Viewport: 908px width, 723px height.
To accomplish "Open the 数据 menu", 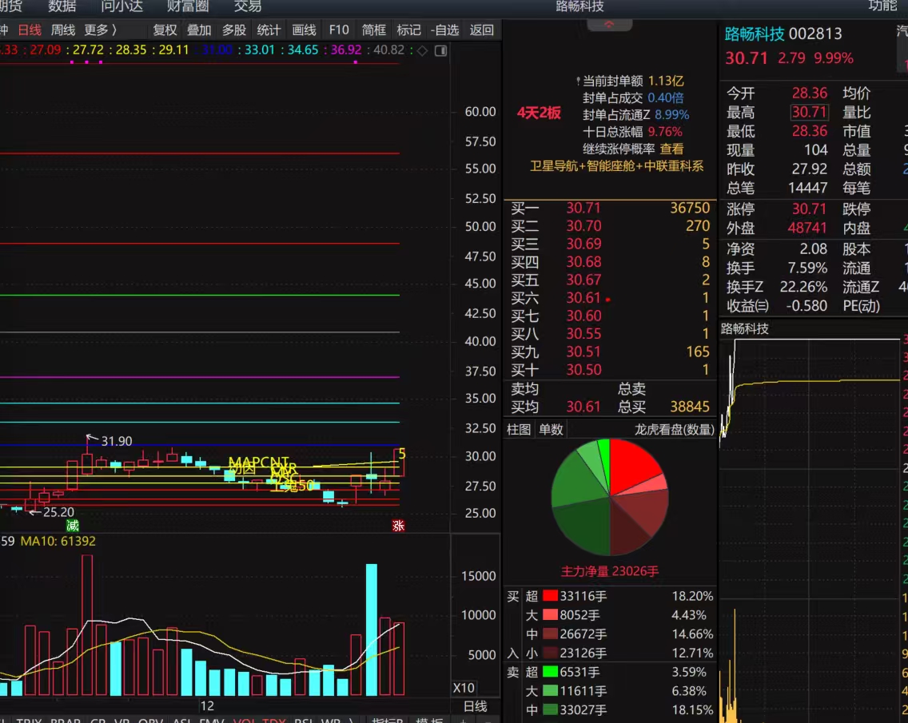I will (62, 6).
